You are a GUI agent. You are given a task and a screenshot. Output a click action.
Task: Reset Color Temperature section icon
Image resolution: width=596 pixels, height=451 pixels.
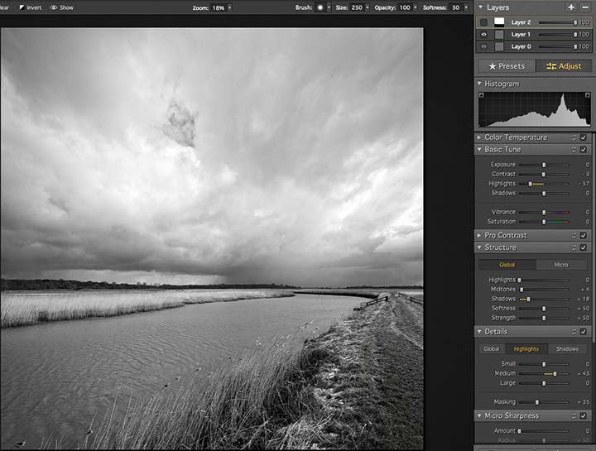(574, 137)
